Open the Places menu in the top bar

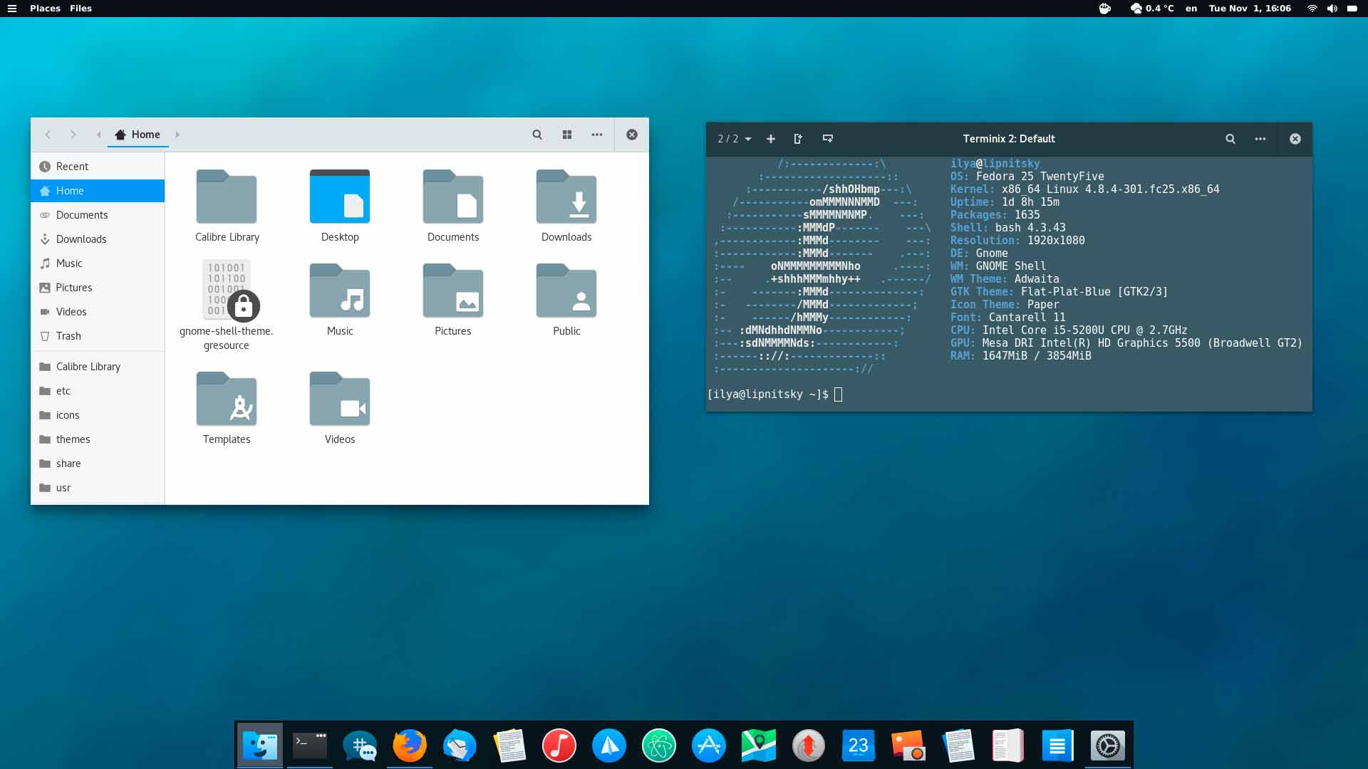click(45, 8)
